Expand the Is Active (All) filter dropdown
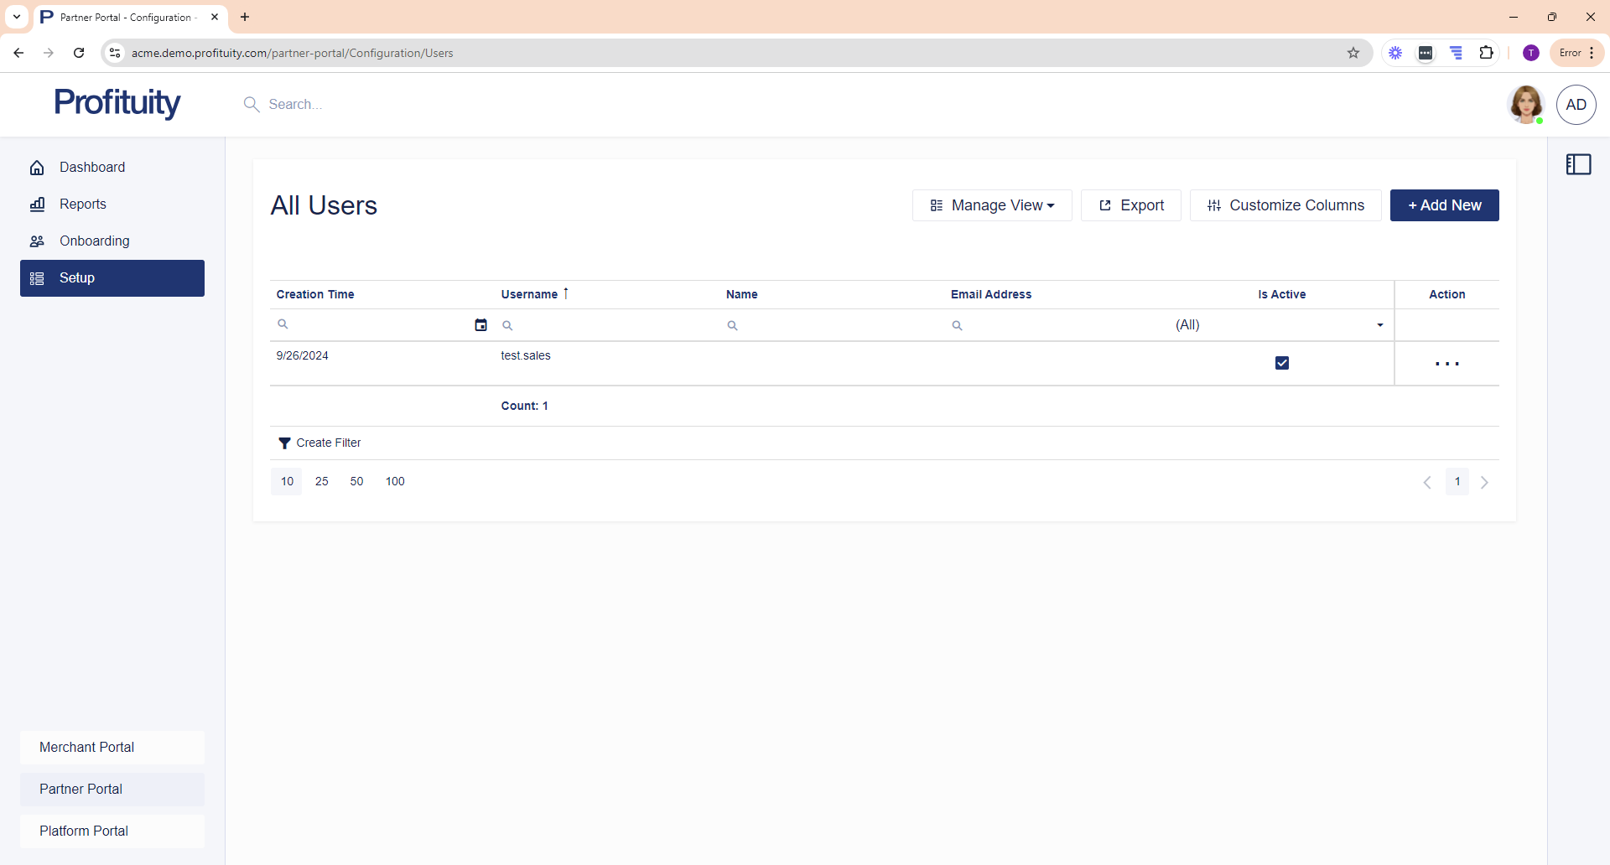The width and height of the screenshot is (1610, 865). 1379,325
